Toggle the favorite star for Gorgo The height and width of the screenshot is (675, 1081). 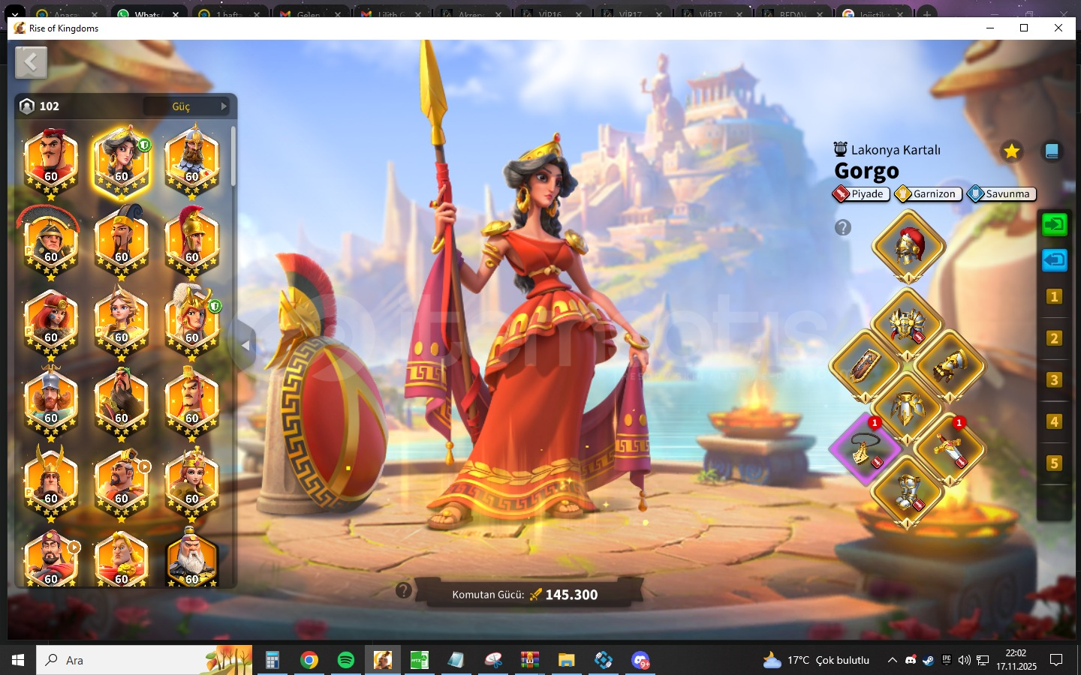click(x=1011, y=151)
